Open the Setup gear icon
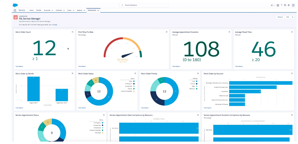 point(285,5)
